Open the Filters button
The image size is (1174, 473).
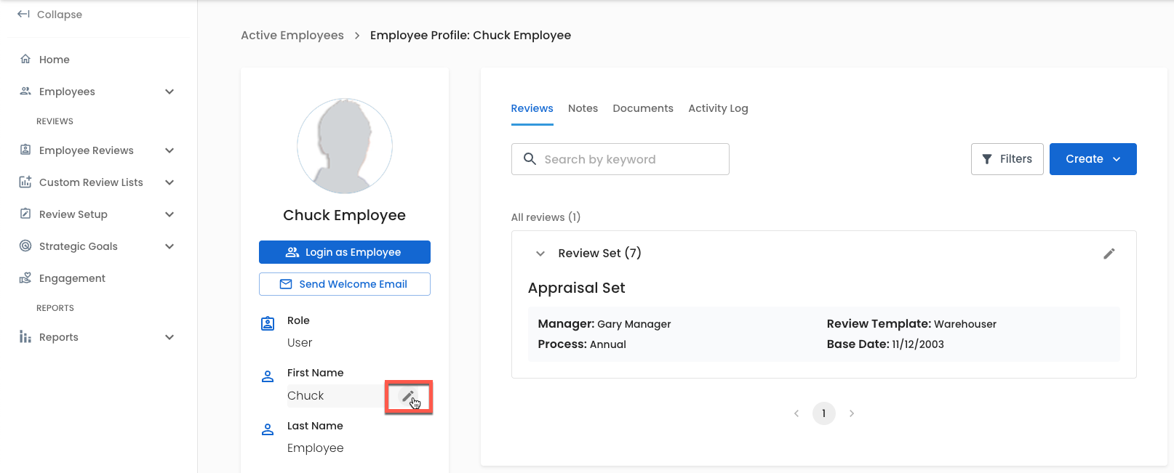point(1007,159)
